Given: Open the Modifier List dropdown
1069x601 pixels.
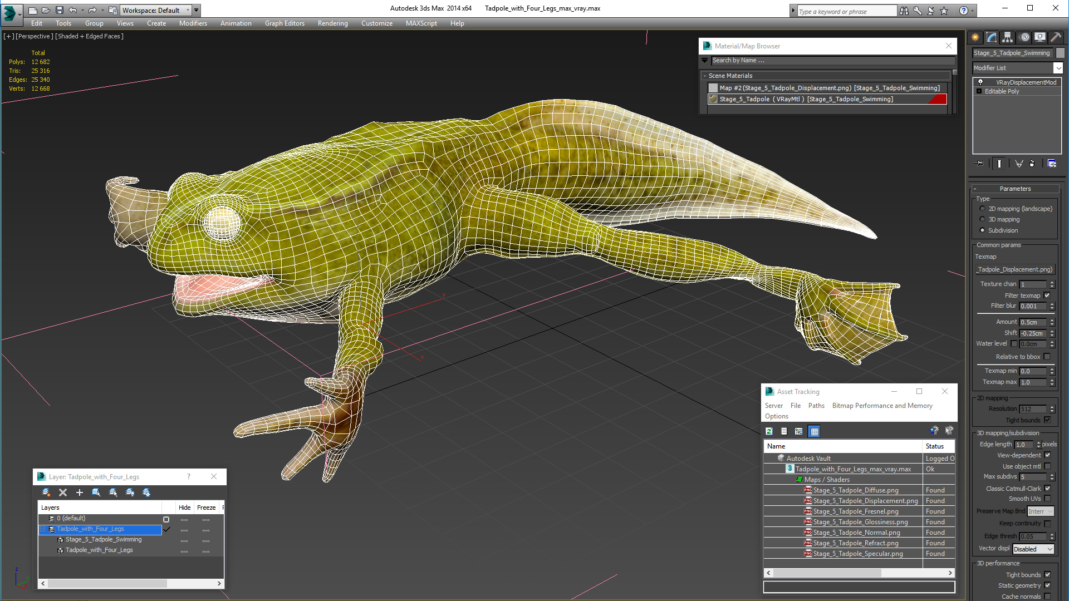Looking at the screenshot, I should click(1058, 68).
